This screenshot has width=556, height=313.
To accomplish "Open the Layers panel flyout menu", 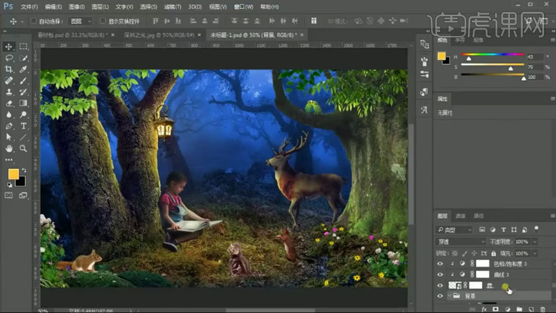I will pos(553,216).
